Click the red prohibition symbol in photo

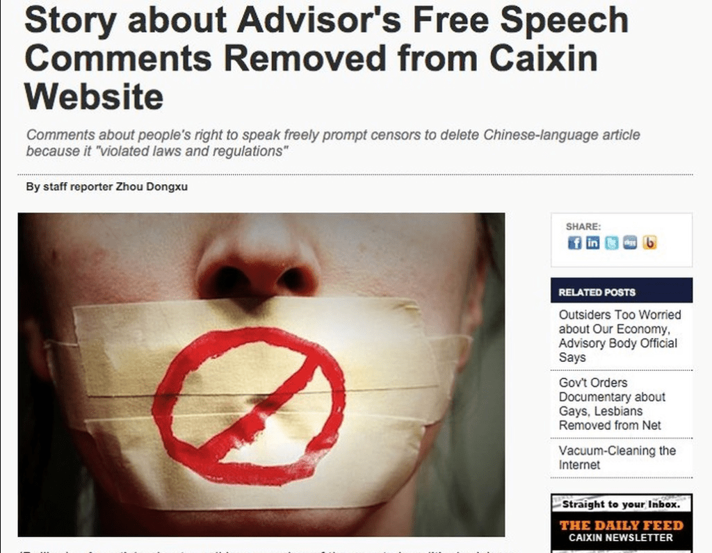tap(249, 404)
